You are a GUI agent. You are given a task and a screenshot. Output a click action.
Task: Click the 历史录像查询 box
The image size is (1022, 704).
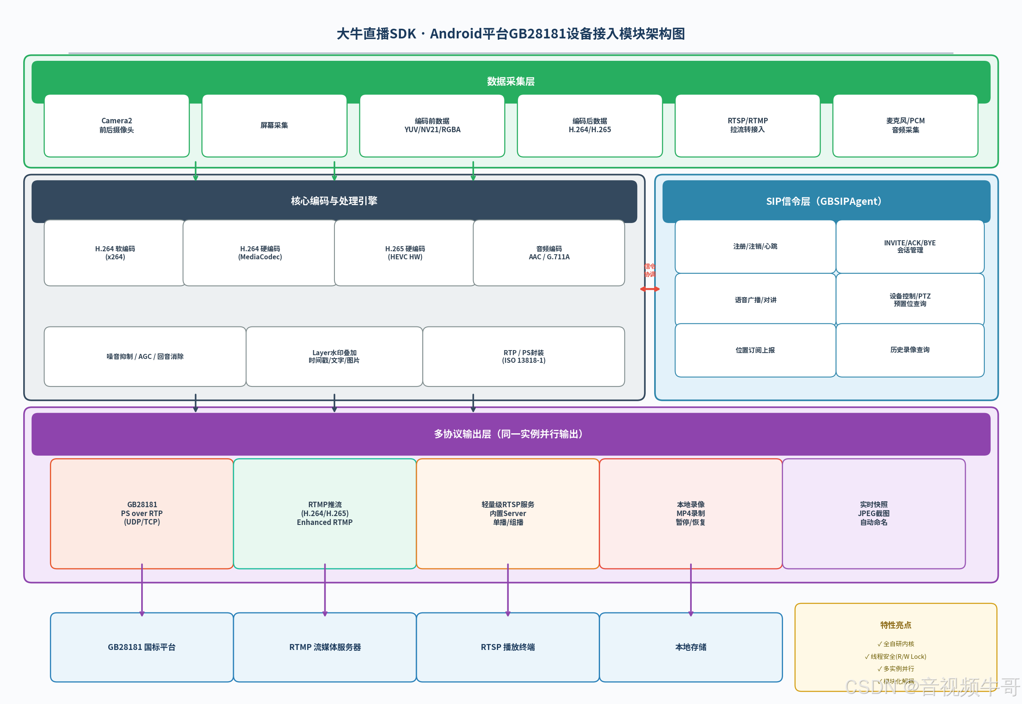(910, 350)
